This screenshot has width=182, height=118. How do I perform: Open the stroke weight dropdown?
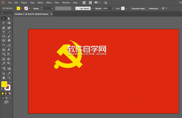(x=52, y=8)
